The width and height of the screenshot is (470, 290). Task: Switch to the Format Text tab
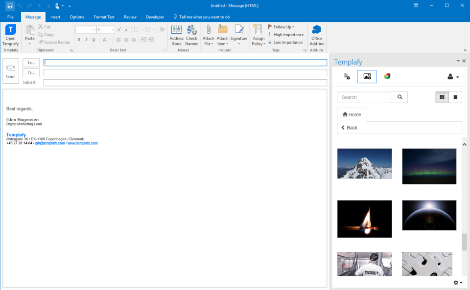click(103, 17)
